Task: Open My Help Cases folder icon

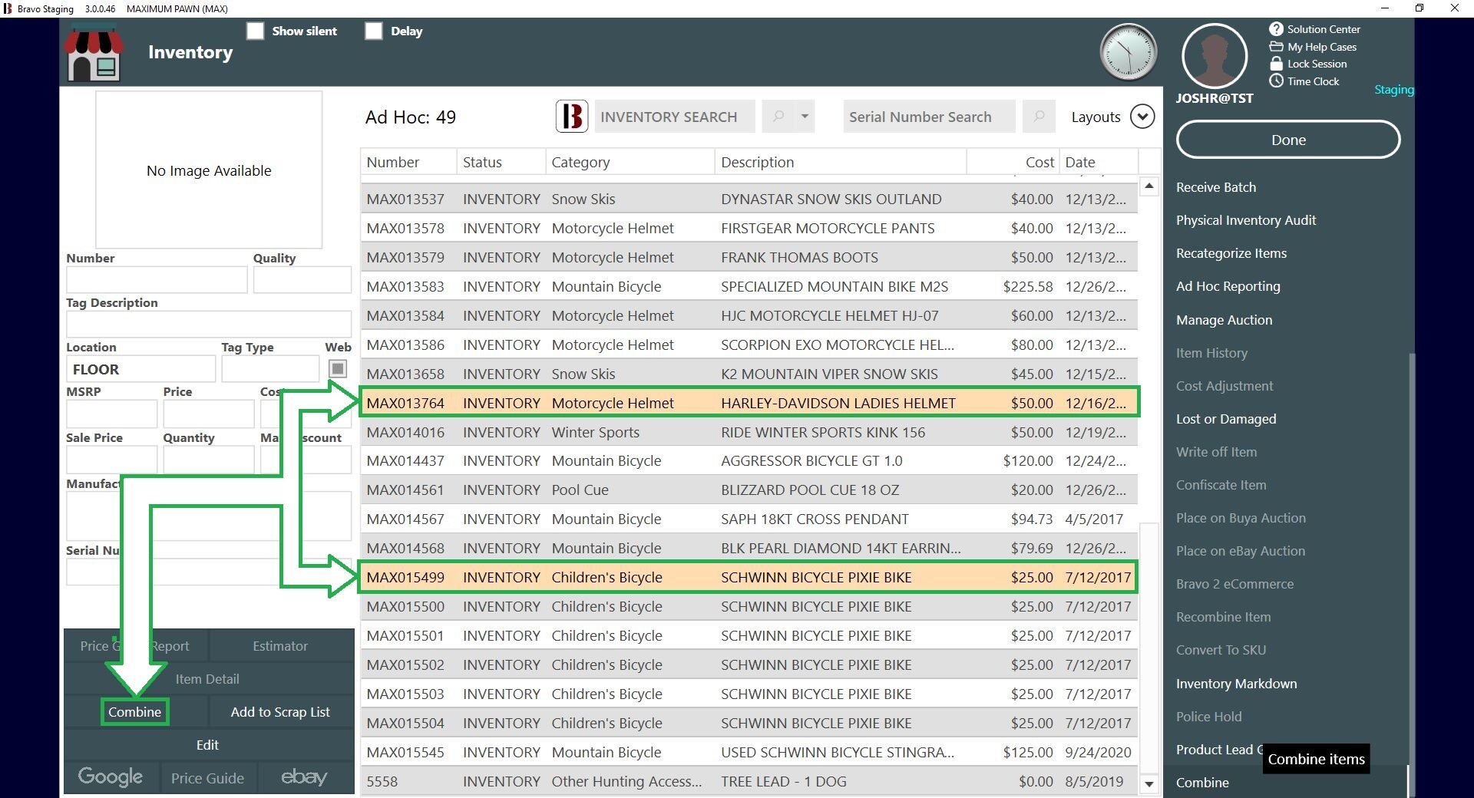Action: [x=1276, y=47]
